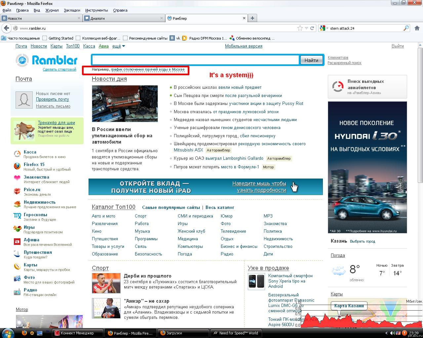Click the Проверить почту link
This screenshot has height=338, width=423.
[53, 99]
